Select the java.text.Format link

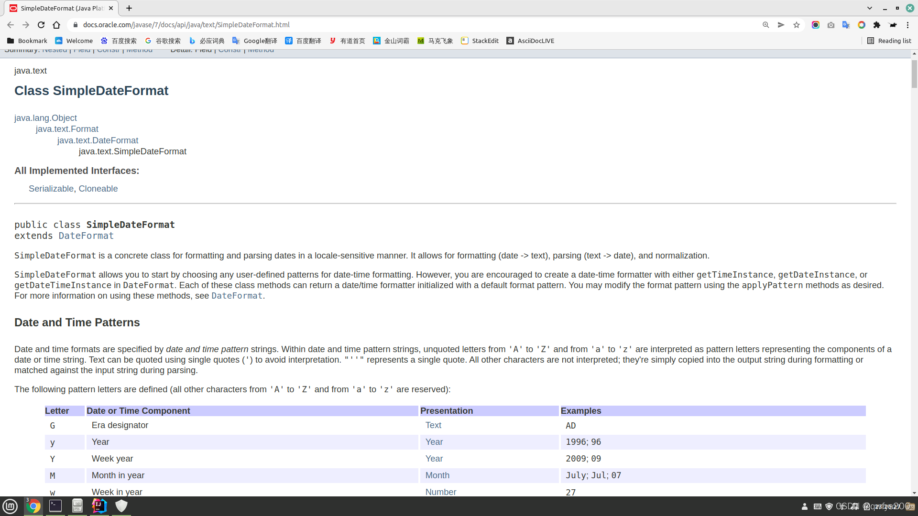[x=67, y=129]
